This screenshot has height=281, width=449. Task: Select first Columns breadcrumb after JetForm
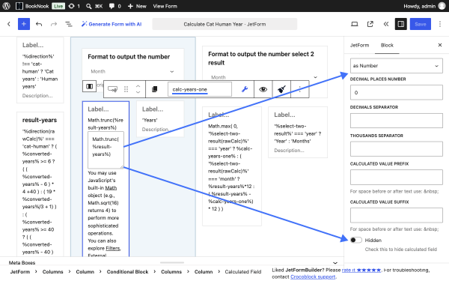point(52,271)
